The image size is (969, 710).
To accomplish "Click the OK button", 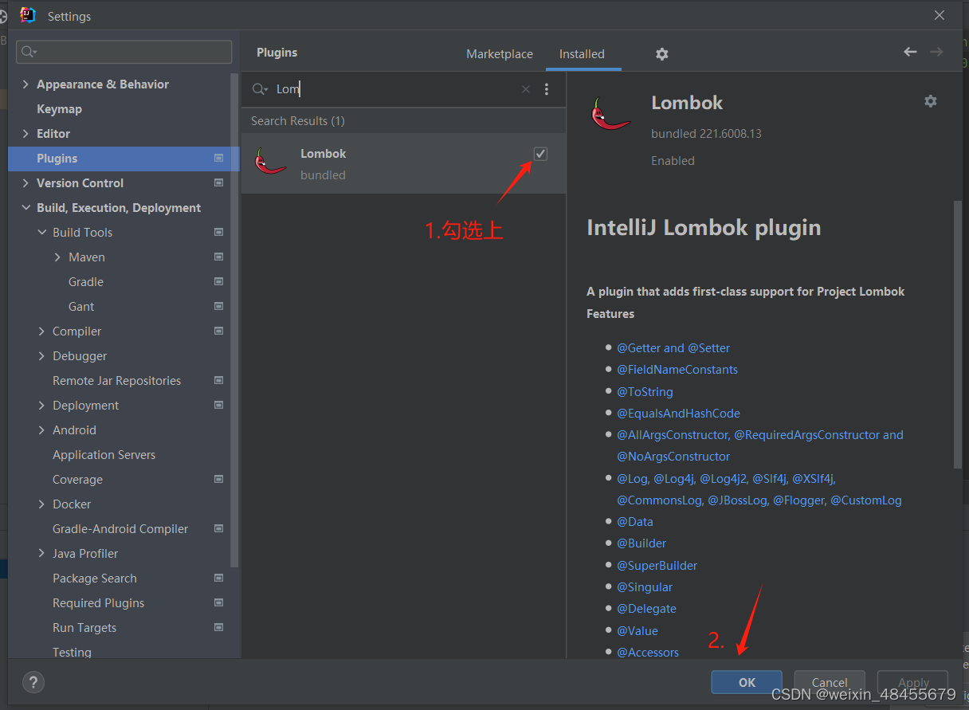I will coord(746,682).
